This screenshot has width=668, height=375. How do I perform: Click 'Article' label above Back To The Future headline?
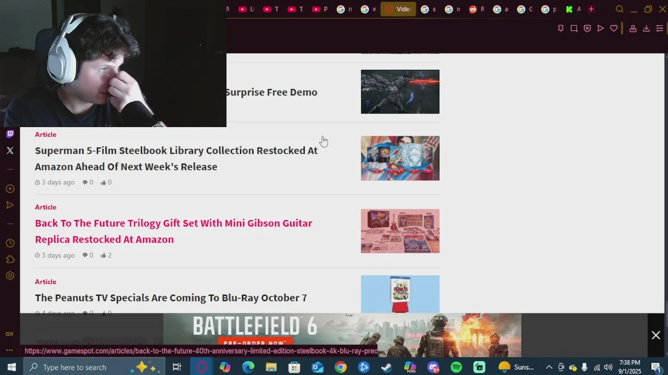45,207
